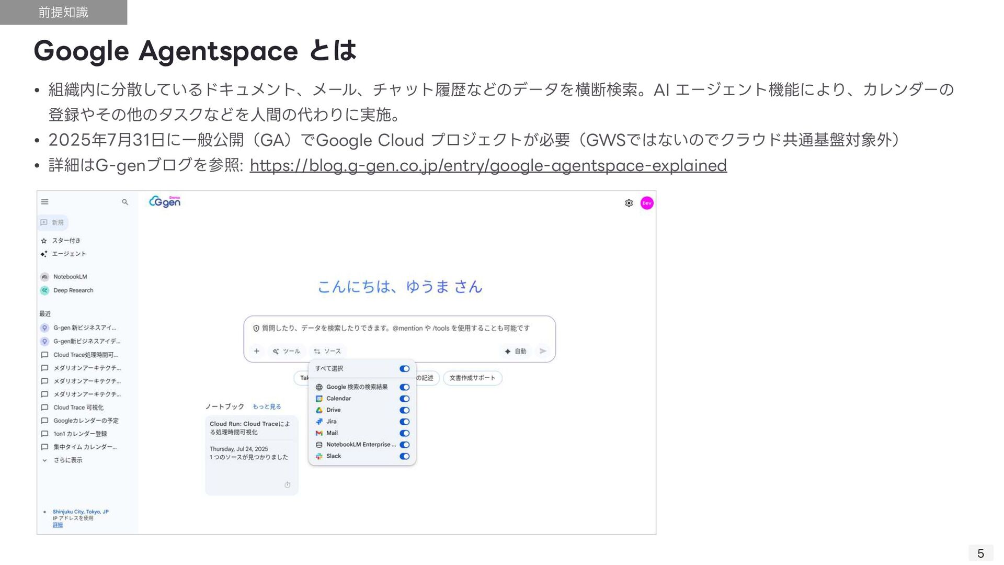Screen dimensions: 1004x565
Task: Click the shield icon in the prompt field
Action: point(256,329)
